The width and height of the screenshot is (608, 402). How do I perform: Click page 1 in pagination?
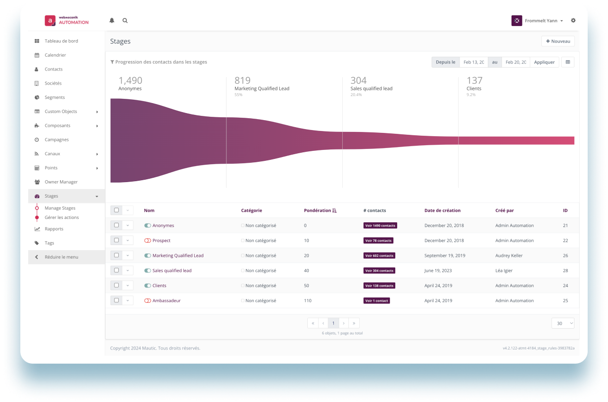pyautogui.click(x=333, y=323)
